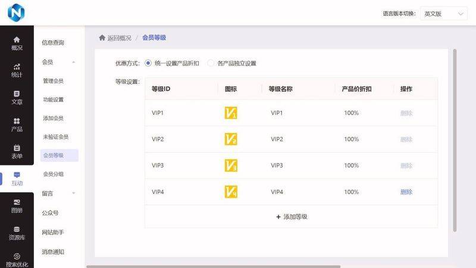Open 未验证会员 submenu item
This screenshot has width=476, height=268.
[55, 137]
